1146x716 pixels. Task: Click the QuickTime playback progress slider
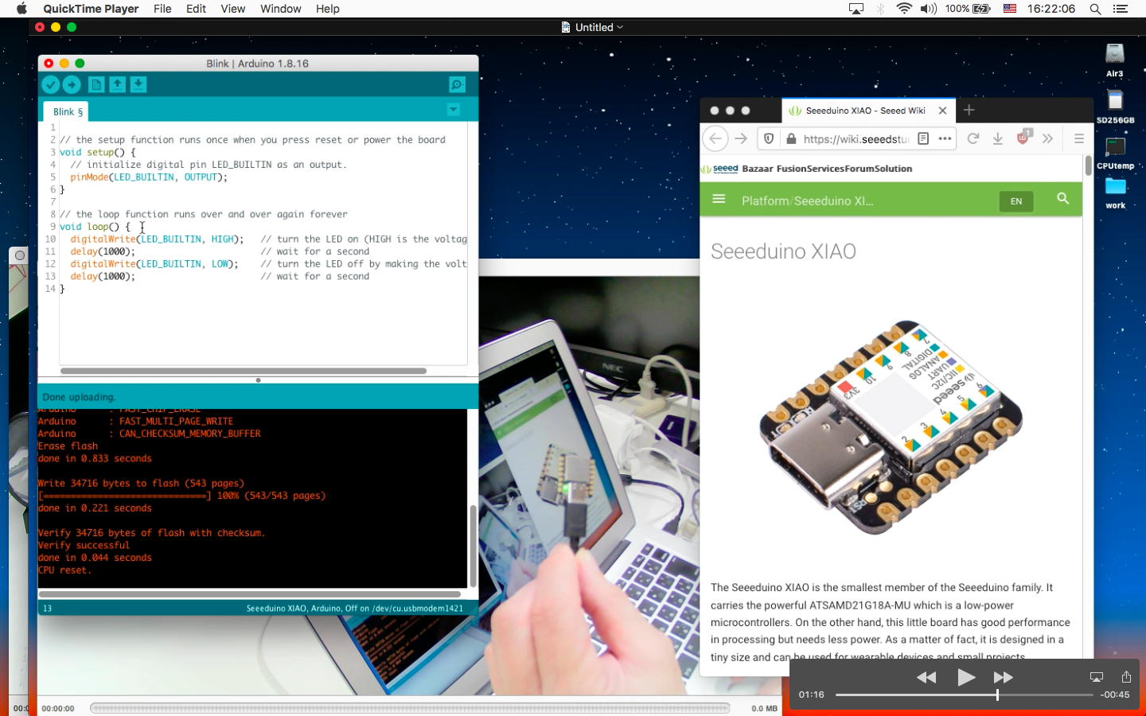pyautogui.click(x=964, y=695)
